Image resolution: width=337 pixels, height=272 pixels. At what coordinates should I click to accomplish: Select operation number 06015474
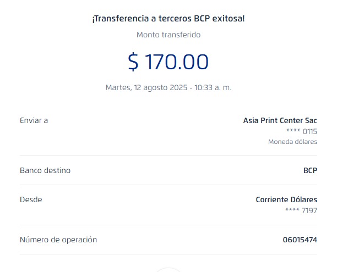[300, 240]
